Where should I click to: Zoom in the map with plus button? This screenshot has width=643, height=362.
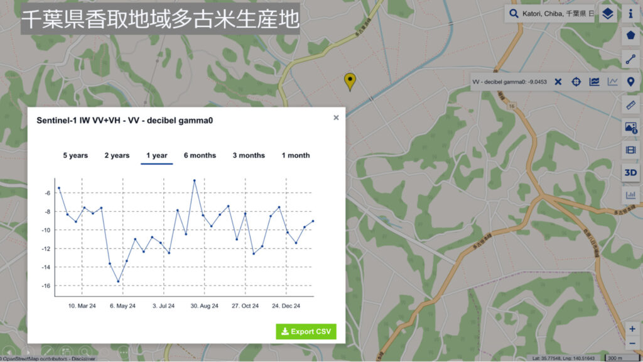pos(632,329)
